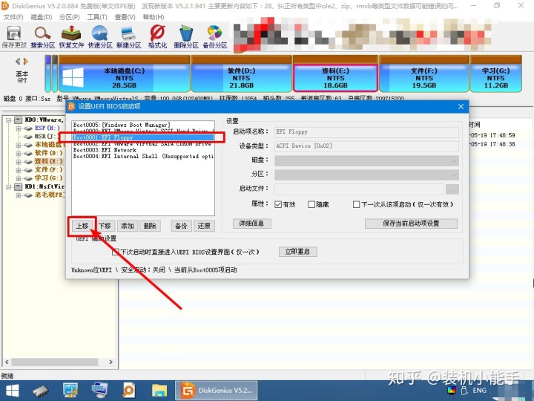
Task: Open the 磁盘(D) menu
Action: (42, 17)
